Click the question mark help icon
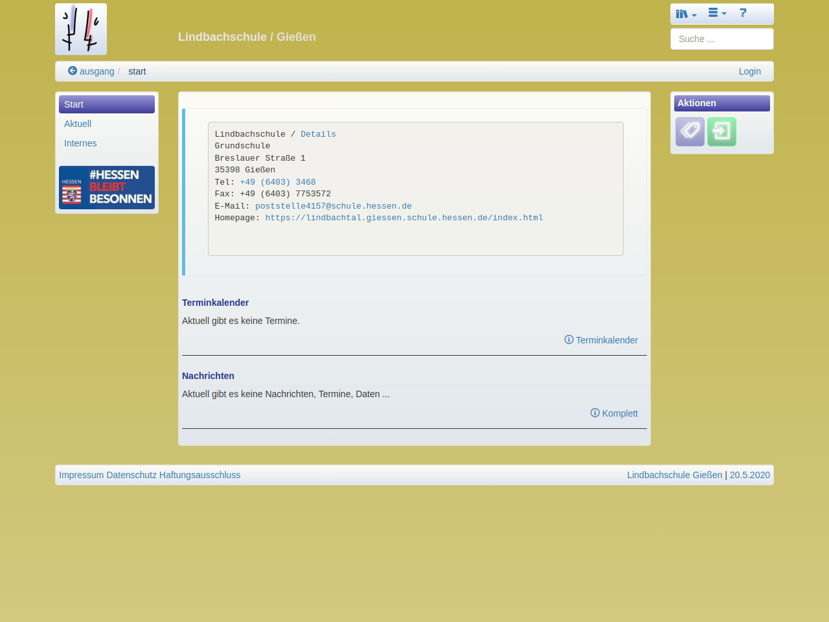This screenshot has width=829, height=622. click(743, 13)
